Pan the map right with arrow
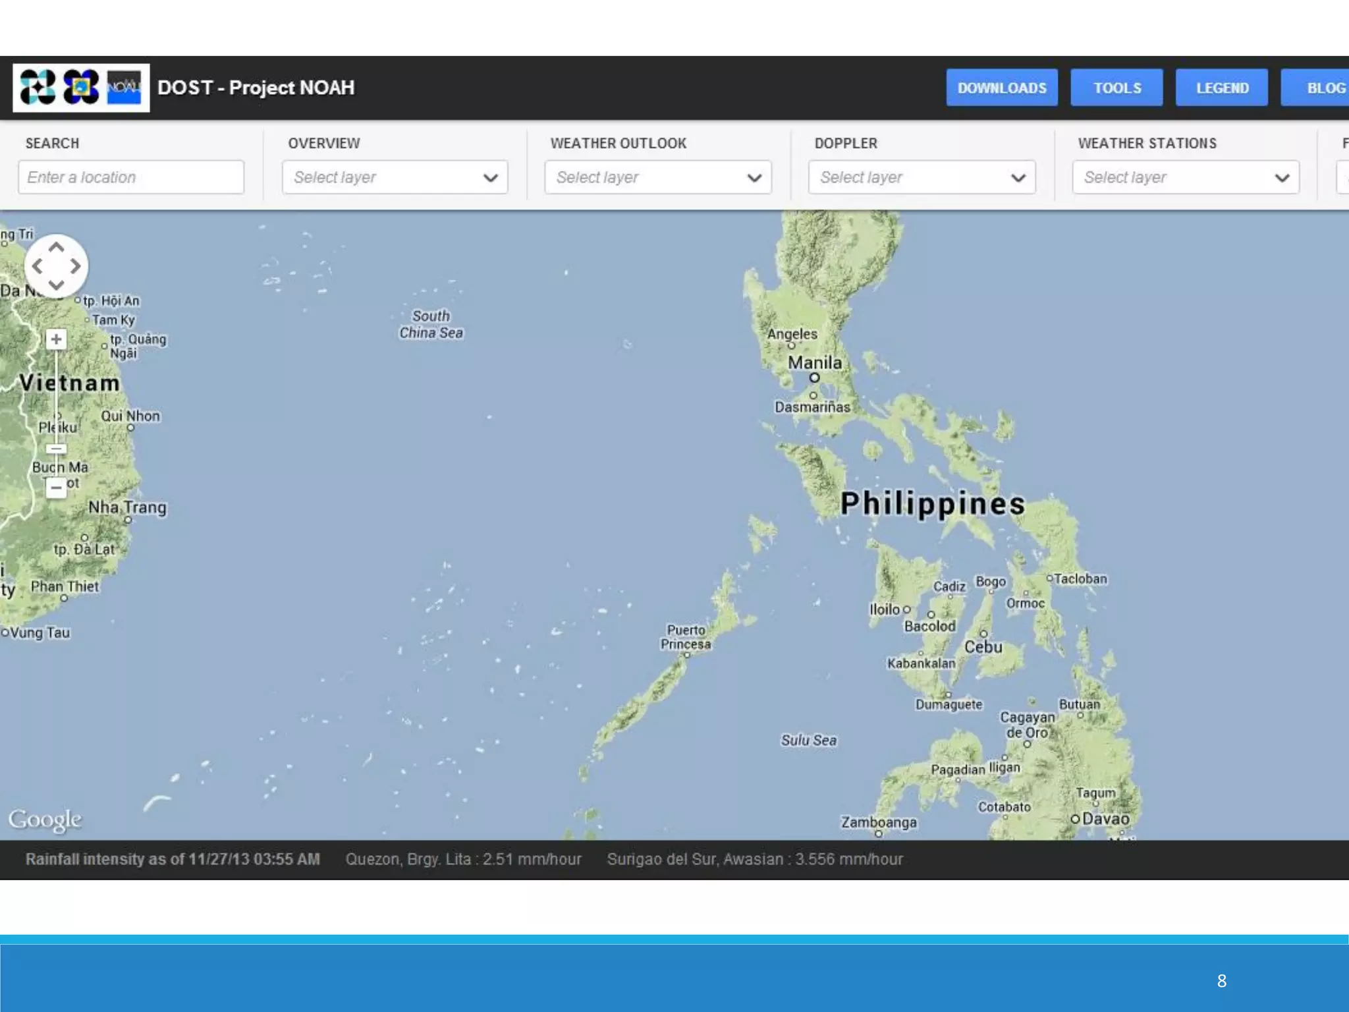Screen dimensions: 1349x1012 tap(75, 266)
